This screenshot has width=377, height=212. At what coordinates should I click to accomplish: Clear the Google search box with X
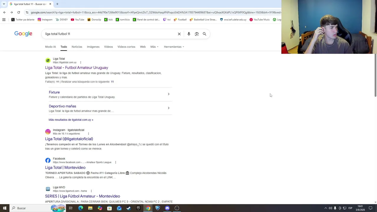[x=179, y=34]
